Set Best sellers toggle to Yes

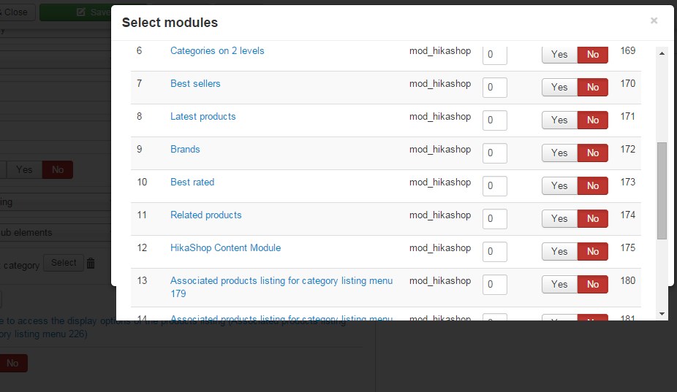click(559, 88)
